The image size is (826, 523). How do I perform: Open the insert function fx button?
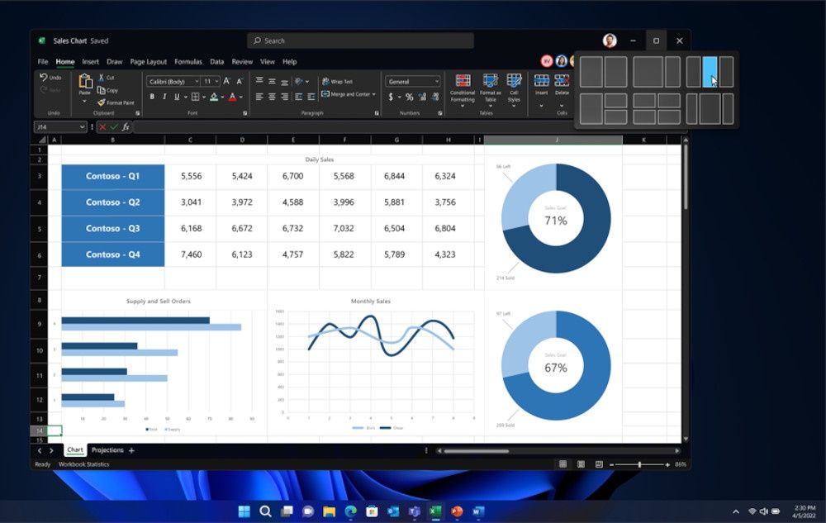(126, 127)
